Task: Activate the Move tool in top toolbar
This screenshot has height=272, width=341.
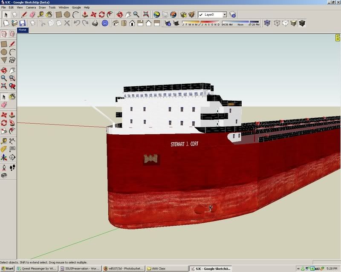Action: pyautogui.click(x=93, y=14)
